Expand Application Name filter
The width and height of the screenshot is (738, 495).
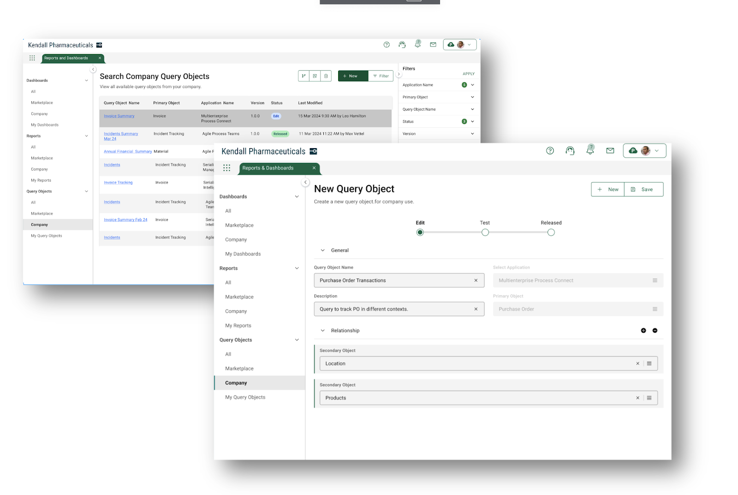pos(472,85)
